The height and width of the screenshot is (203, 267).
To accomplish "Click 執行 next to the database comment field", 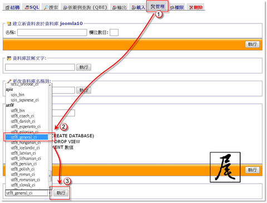I will pyautogui.click(x=83, y=67).
